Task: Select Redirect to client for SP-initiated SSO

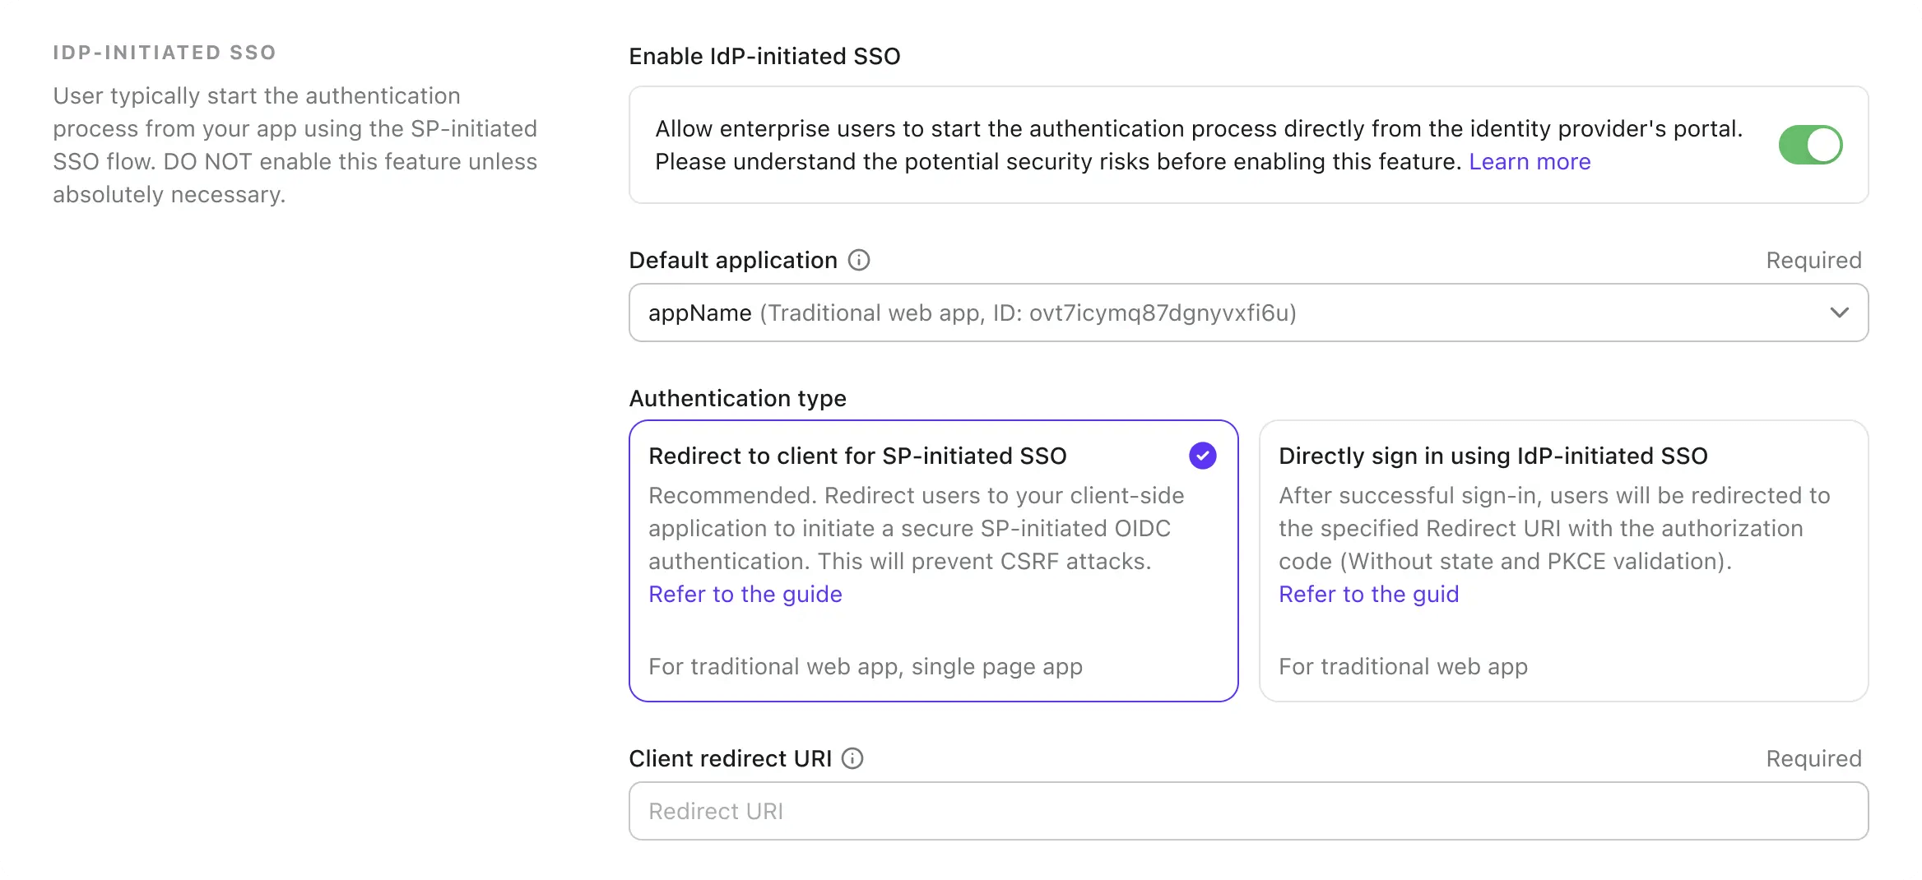Action: point(857,456)
